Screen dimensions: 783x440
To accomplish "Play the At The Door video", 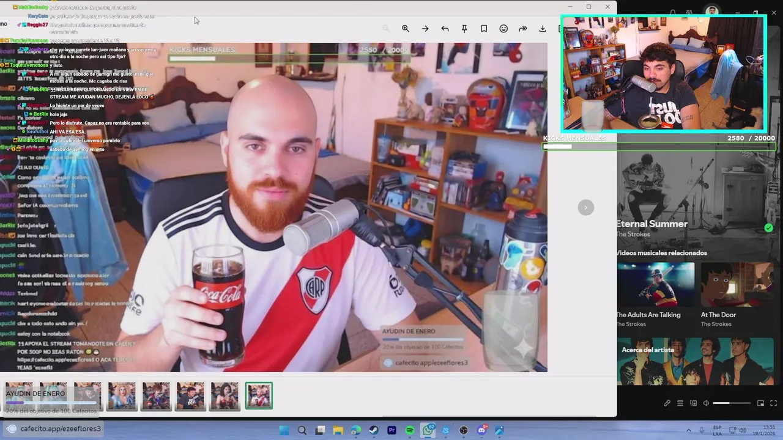I will (737, 285).
